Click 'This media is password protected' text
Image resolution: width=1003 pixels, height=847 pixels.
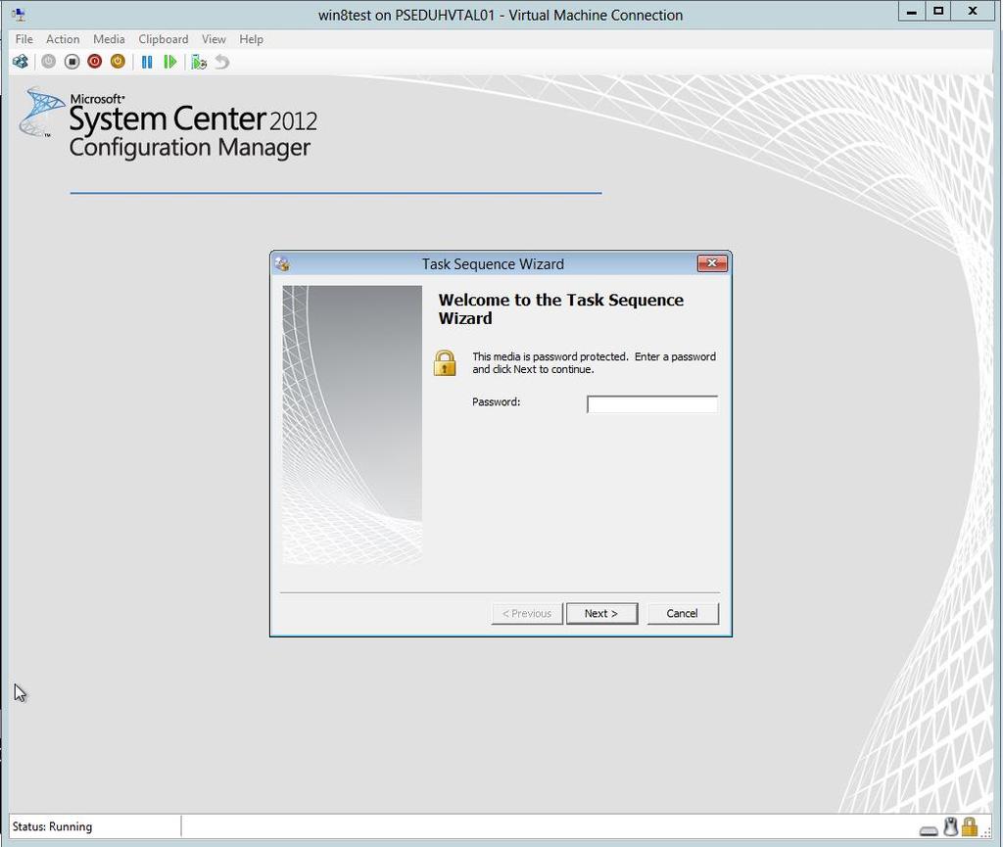point(550,356)
